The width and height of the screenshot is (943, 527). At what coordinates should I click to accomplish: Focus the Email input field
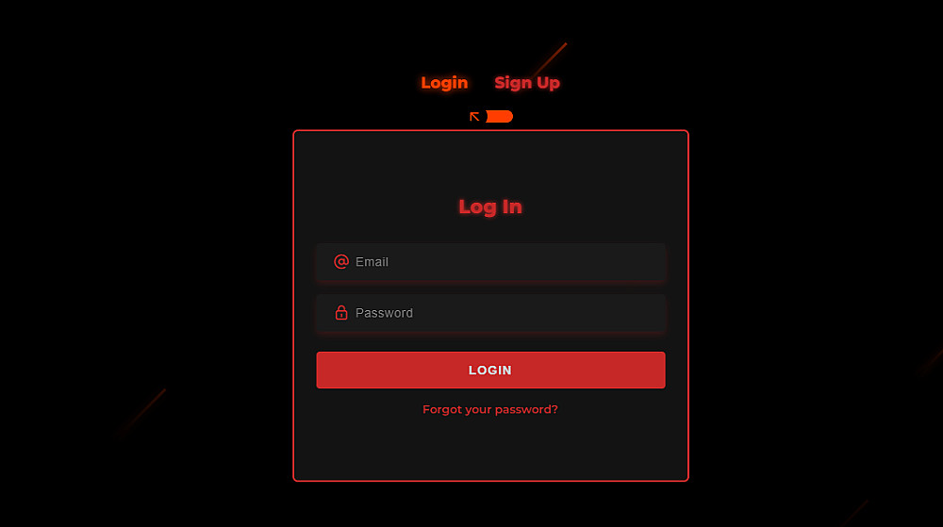pos(490,262)
